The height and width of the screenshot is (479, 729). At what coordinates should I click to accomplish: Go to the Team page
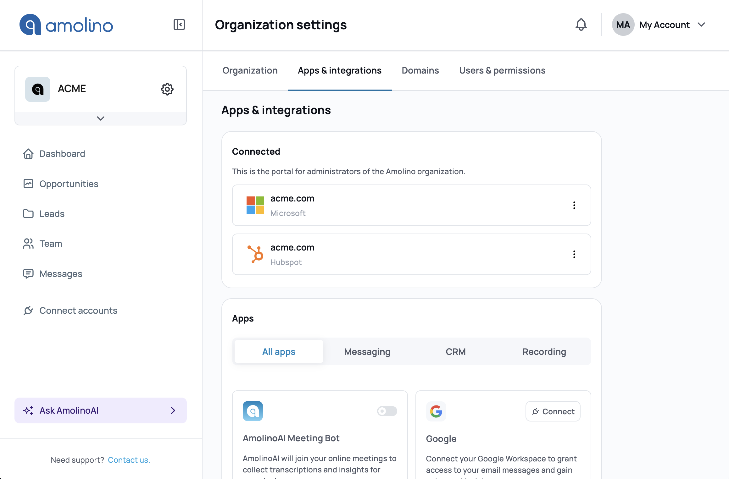pyautogui.click(x=50, y=243)
